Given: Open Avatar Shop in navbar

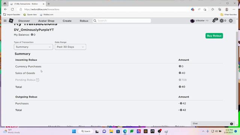Looking at the screenshot, I should pos(46,21).
